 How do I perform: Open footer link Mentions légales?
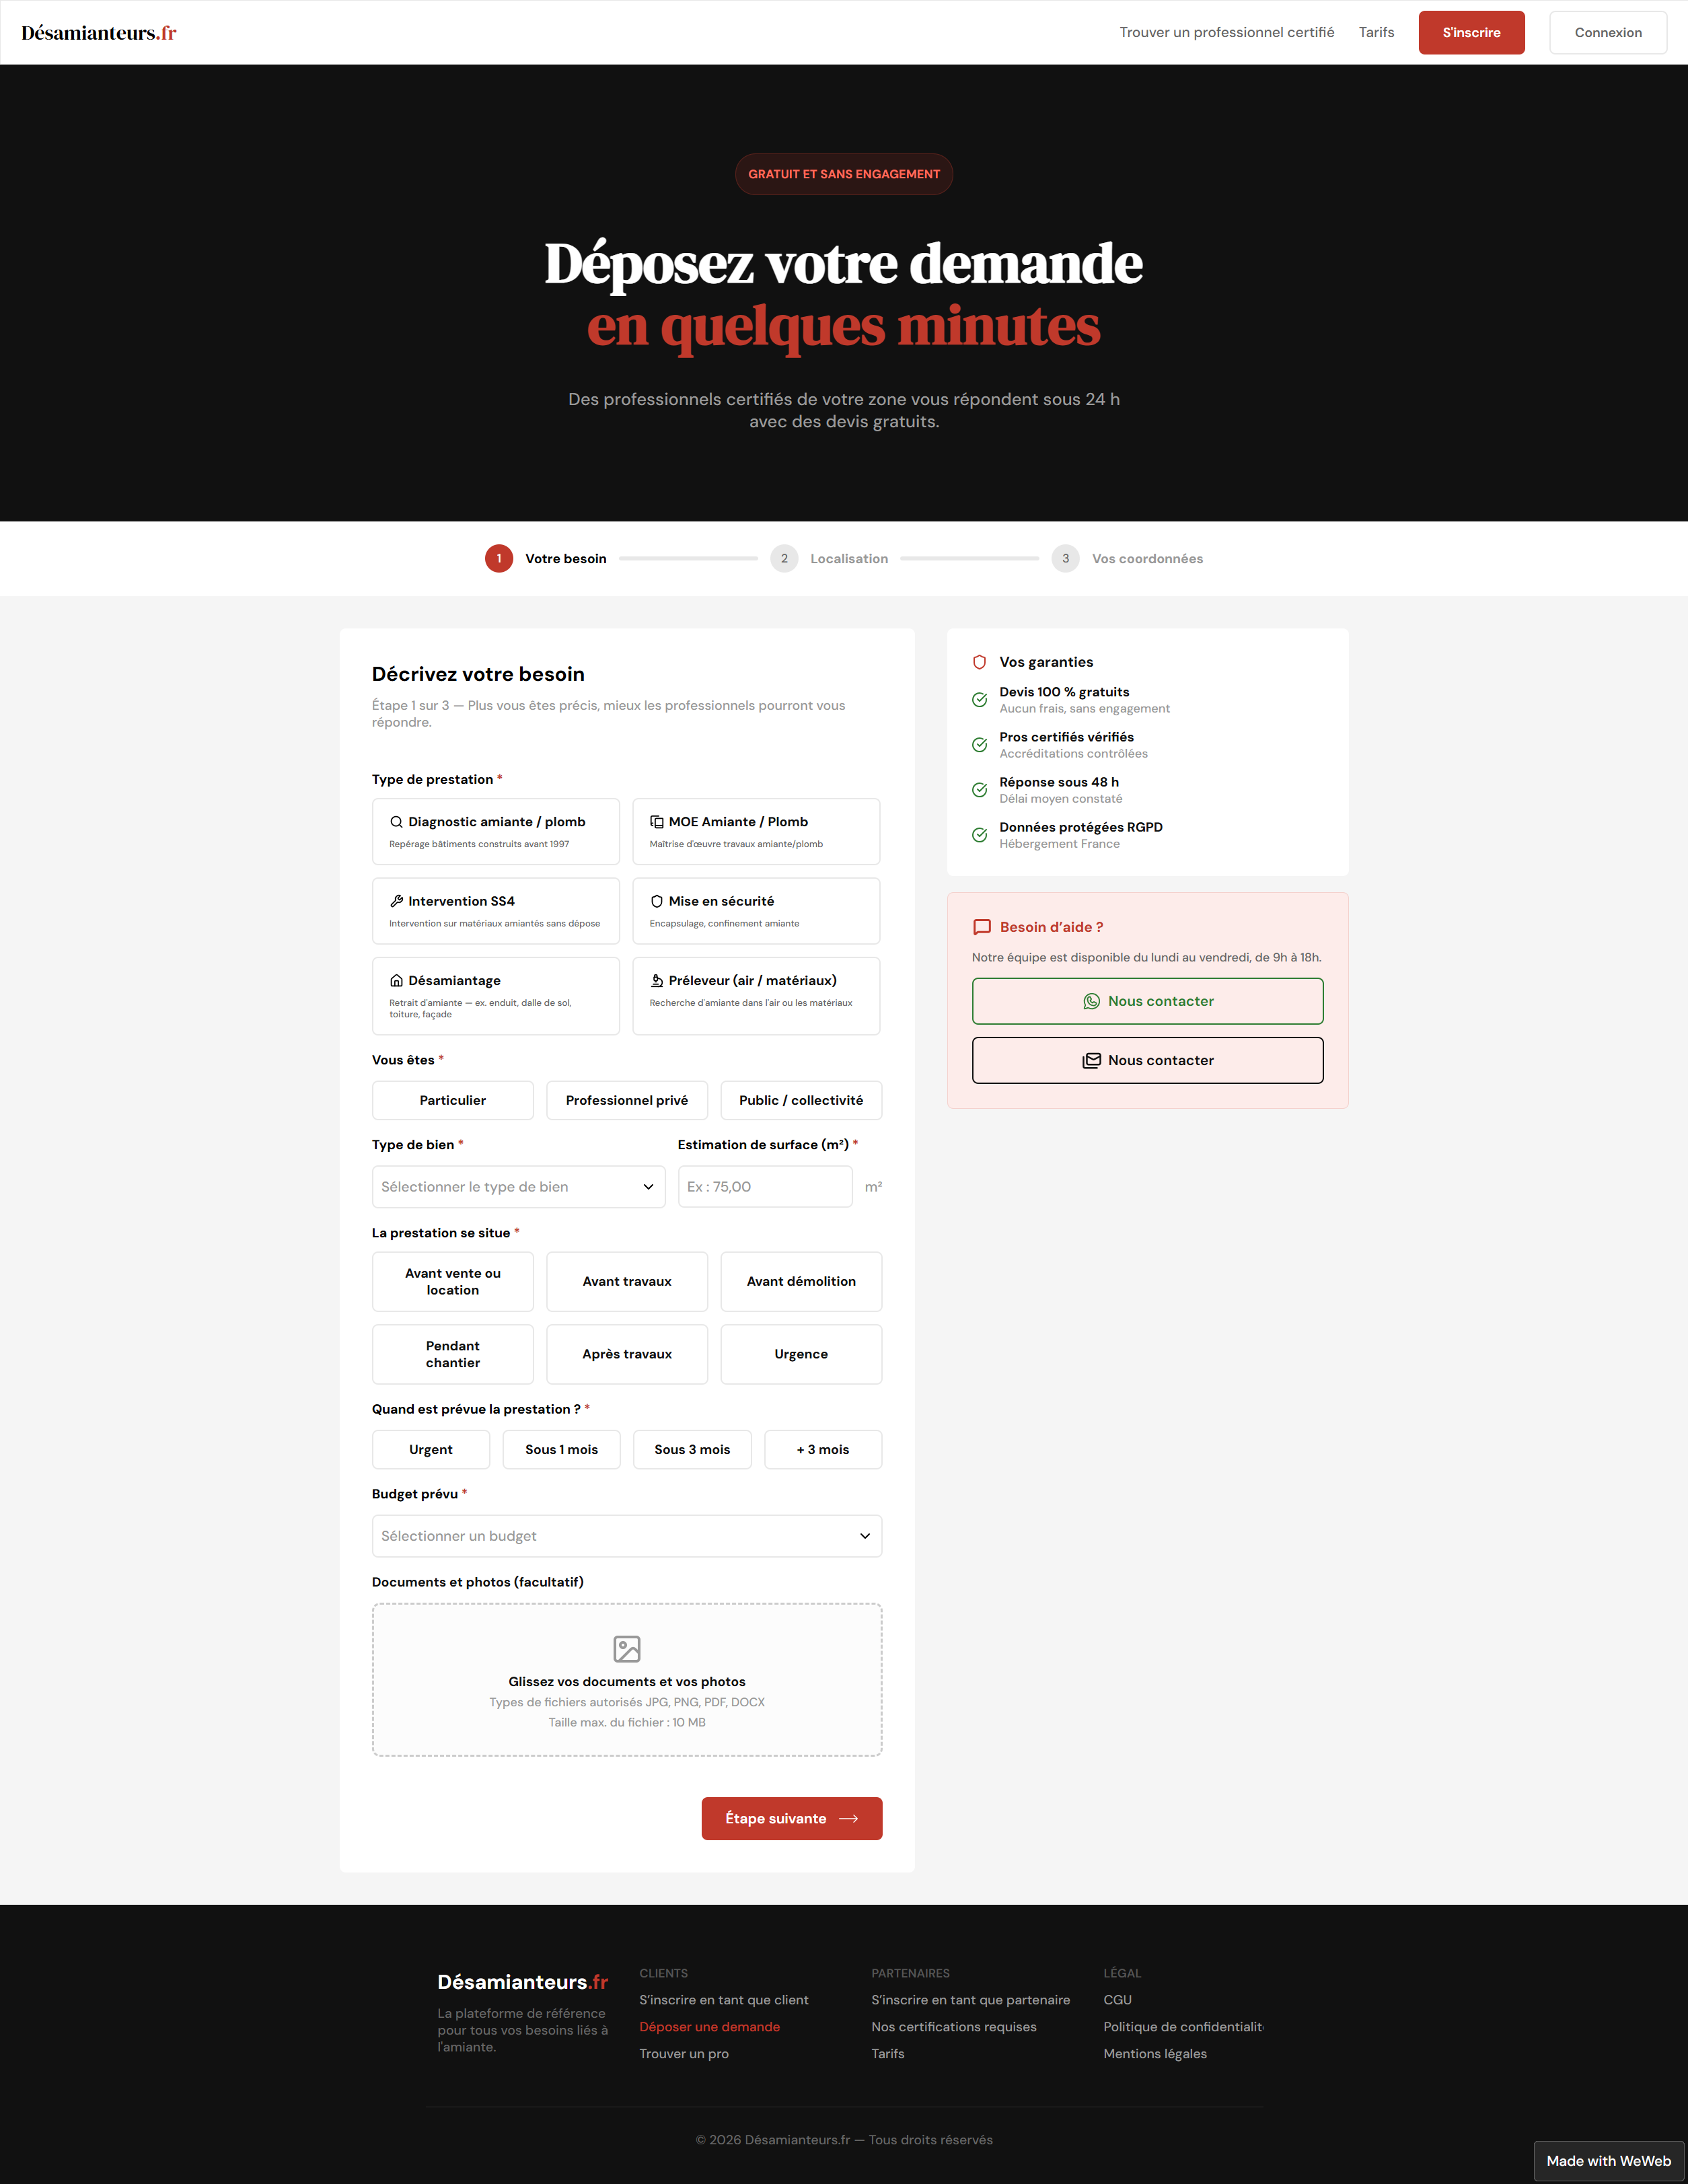(1155, 2054)
